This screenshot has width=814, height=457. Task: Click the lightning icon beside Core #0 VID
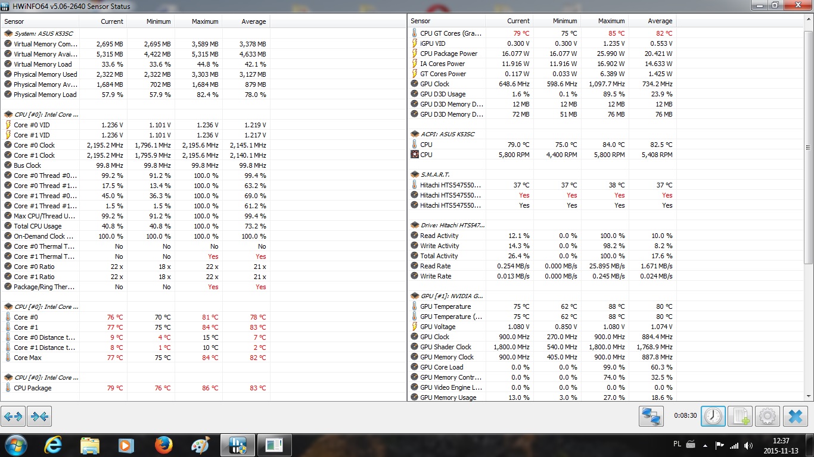(x=8, y=125)
